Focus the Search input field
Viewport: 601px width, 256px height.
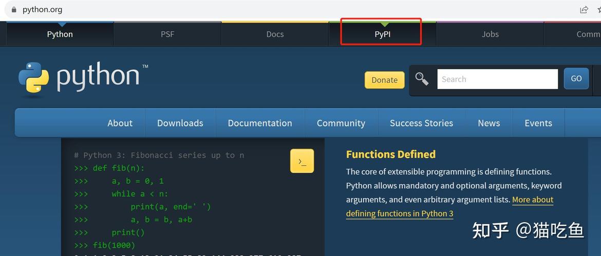pos(498,79)
